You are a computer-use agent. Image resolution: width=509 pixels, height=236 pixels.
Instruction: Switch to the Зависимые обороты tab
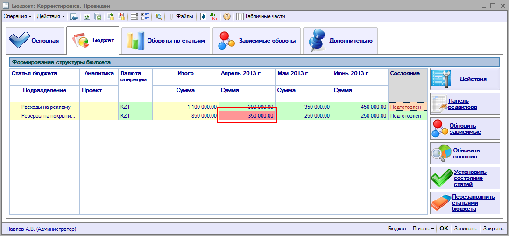[x=256, y=41]
